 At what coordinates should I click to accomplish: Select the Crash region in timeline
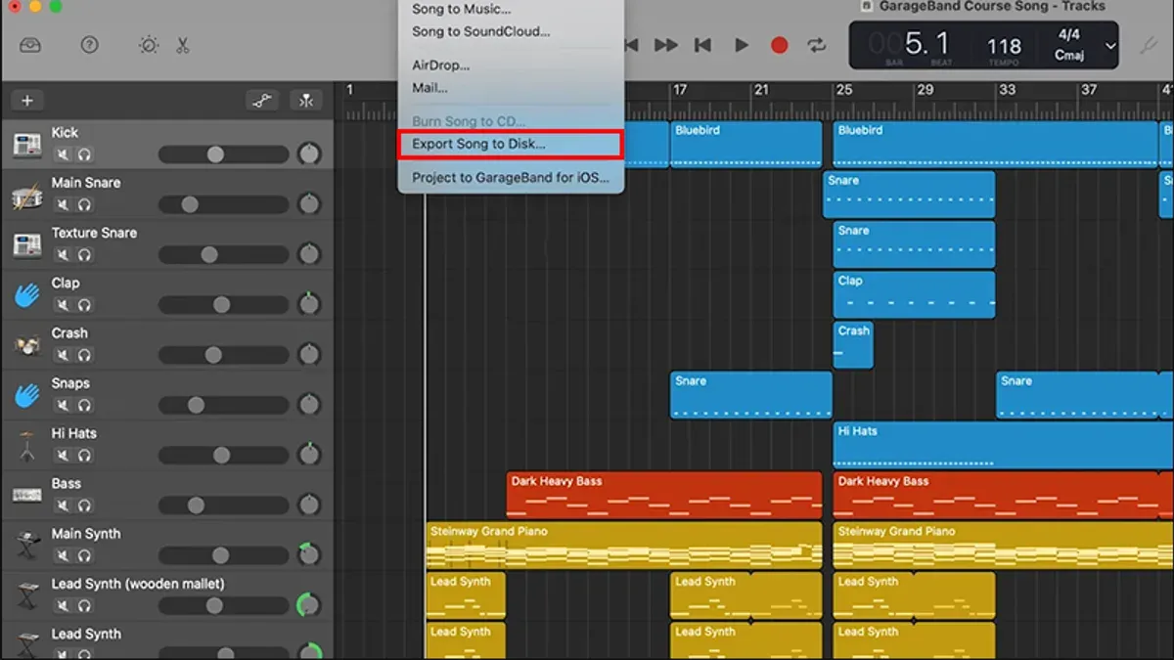click(x=853, y=345)
